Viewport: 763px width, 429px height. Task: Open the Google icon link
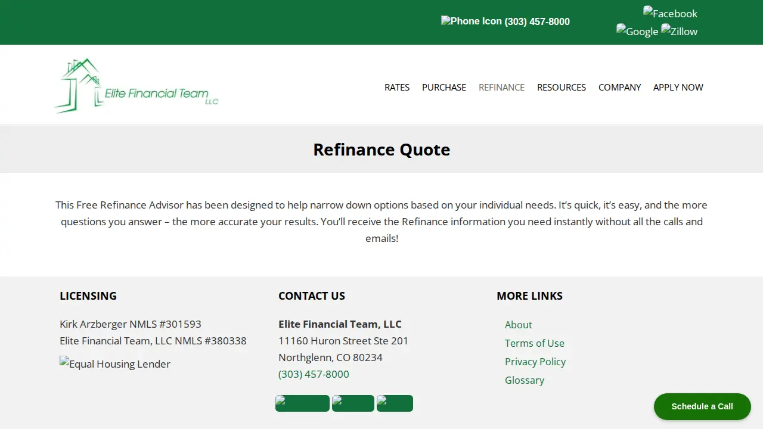tap(637, 31)
